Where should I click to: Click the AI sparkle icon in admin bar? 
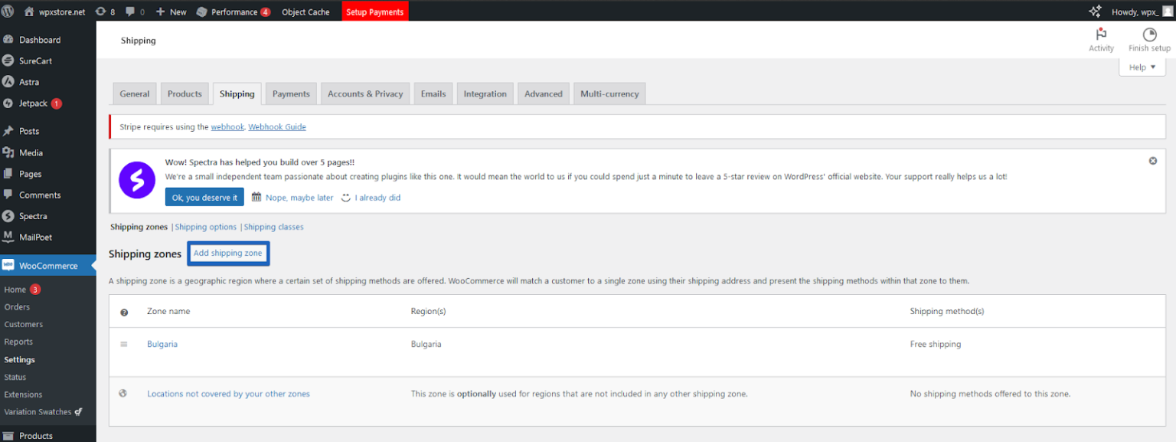(x=1095, y=11)
